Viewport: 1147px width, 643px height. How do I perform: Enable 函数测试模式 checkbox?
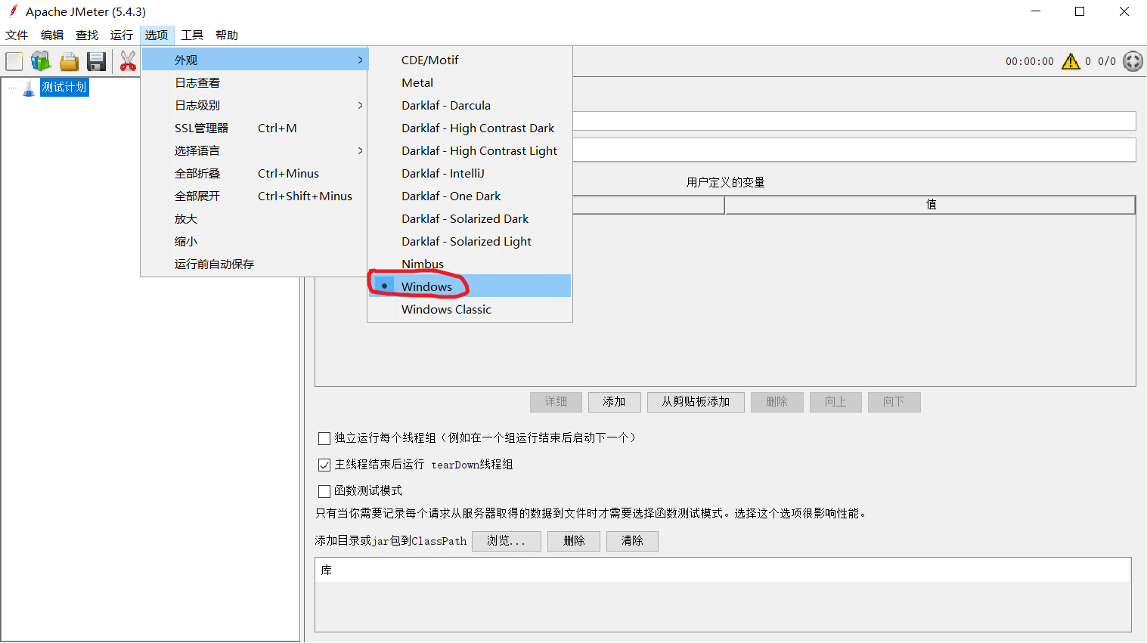324,491
